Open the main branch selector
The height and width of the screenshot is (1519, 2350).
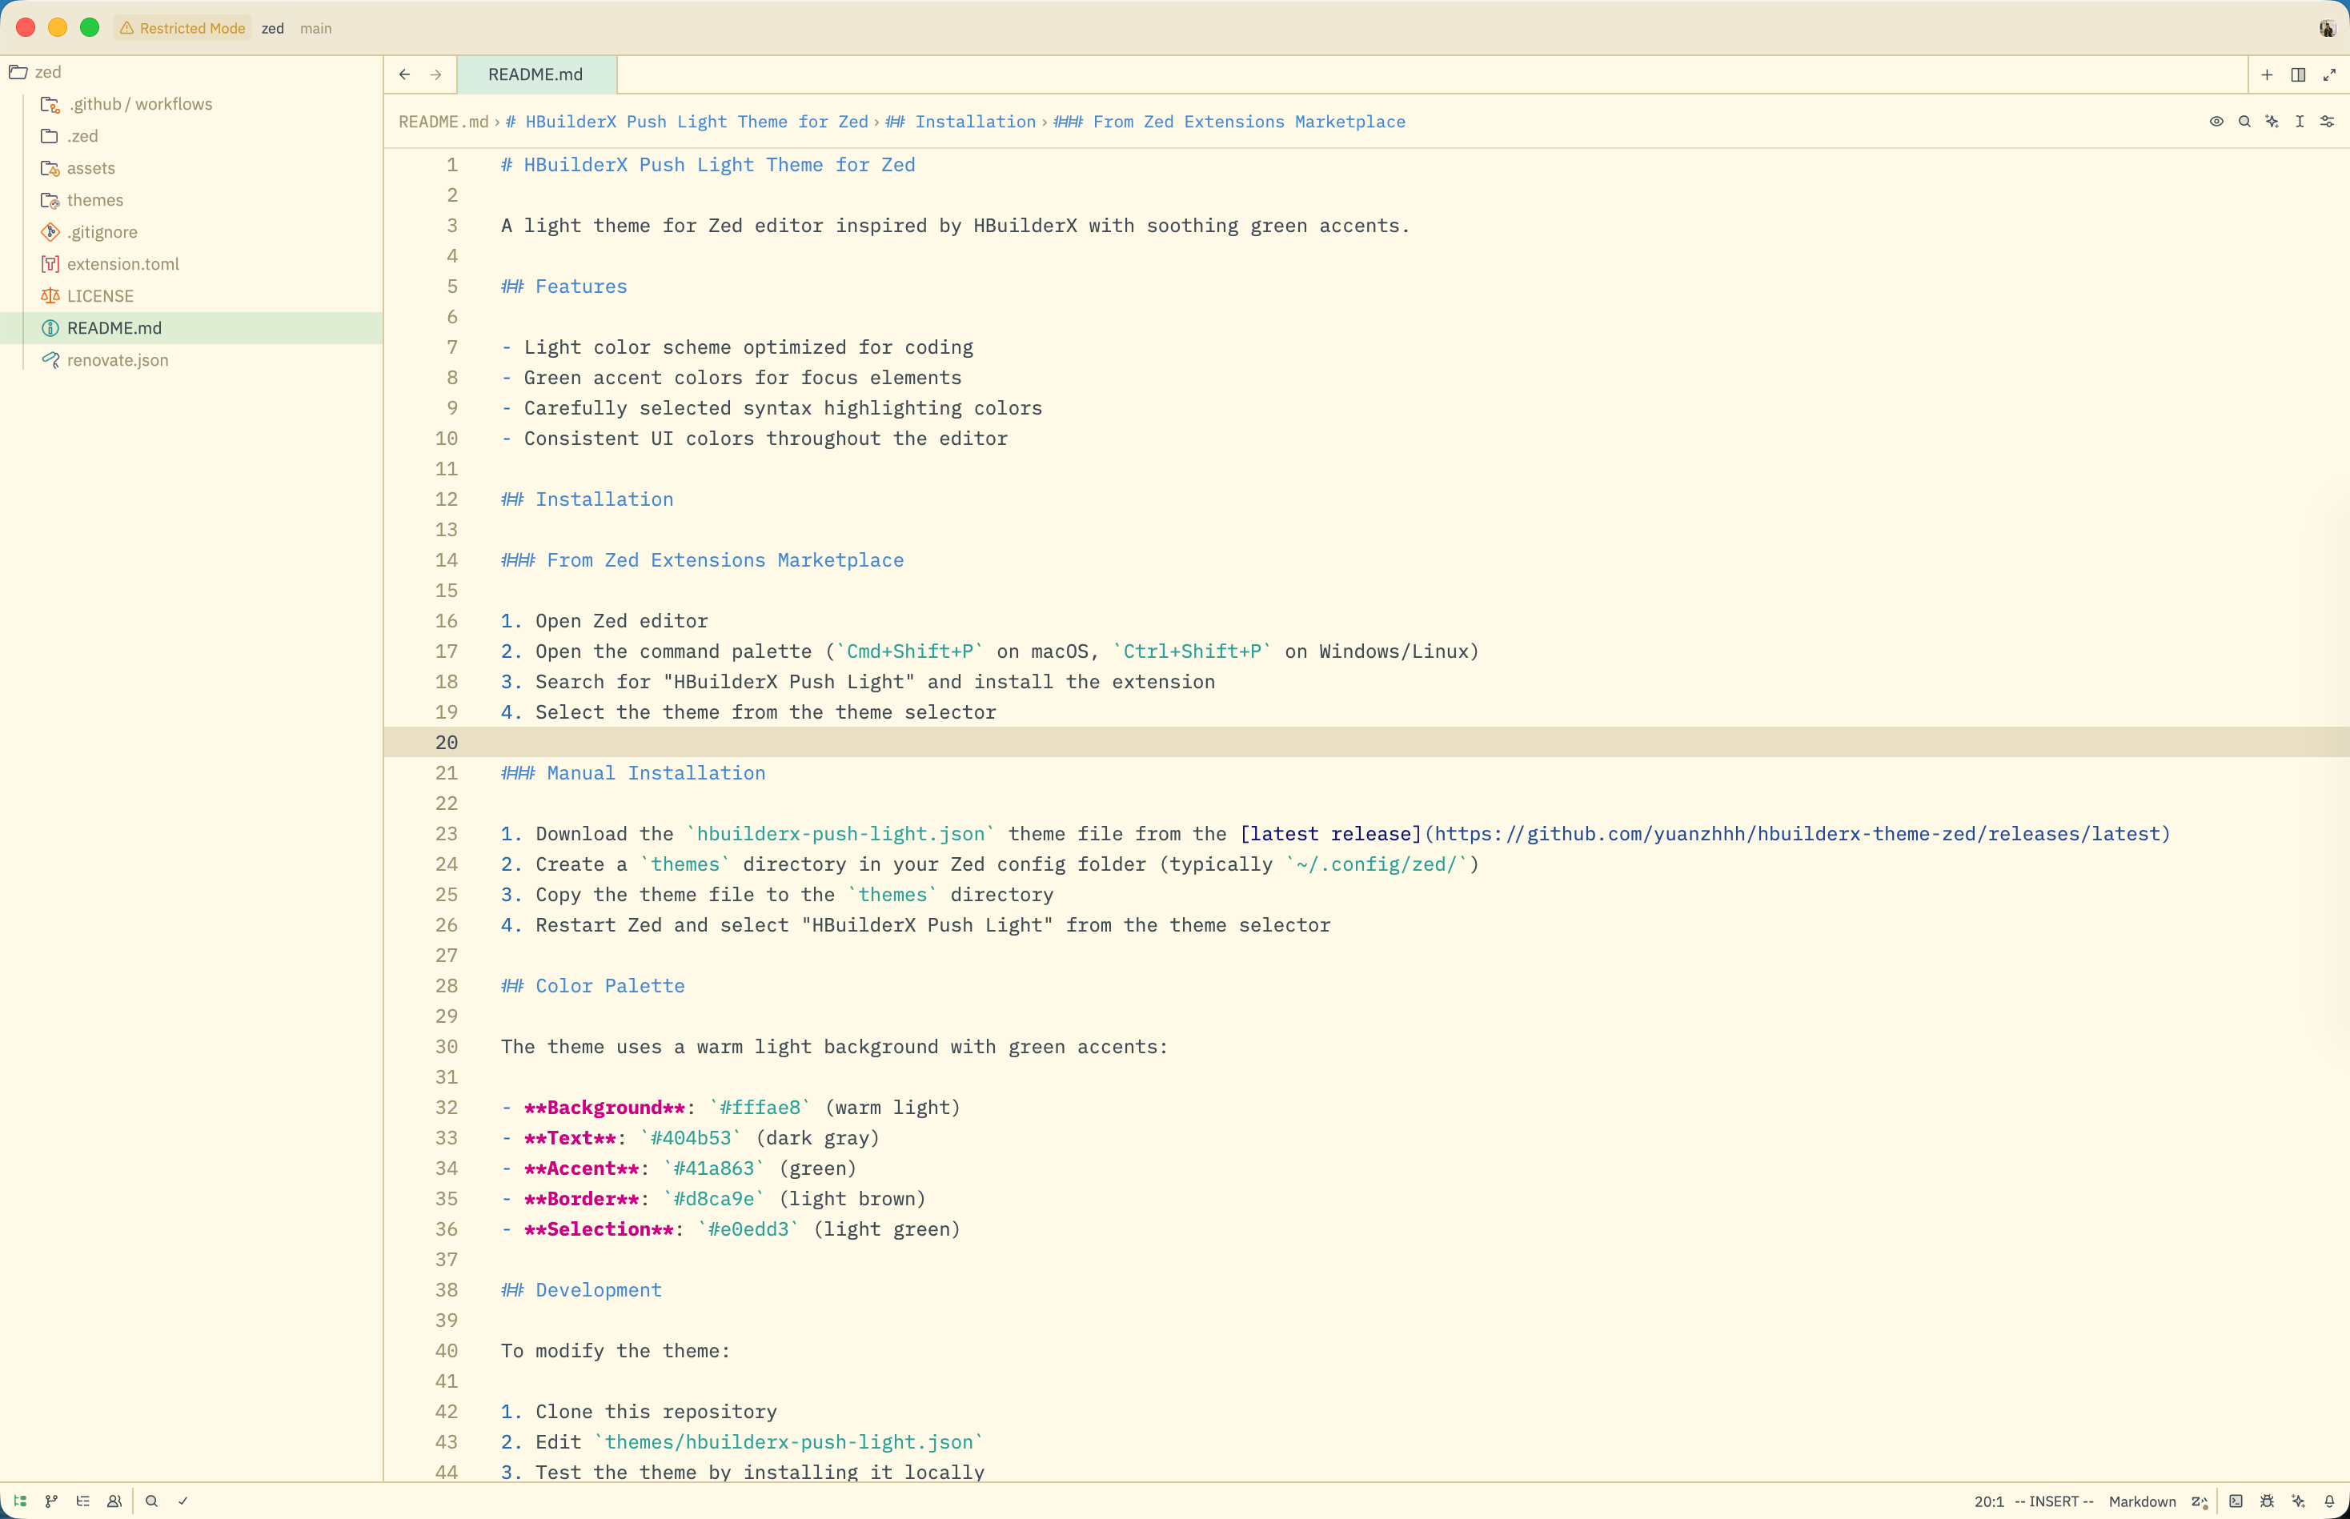click(315, 28)
